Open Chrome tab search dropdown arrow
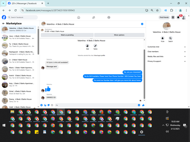This screenshot has height=142, width=190. (x=3, y=3)
